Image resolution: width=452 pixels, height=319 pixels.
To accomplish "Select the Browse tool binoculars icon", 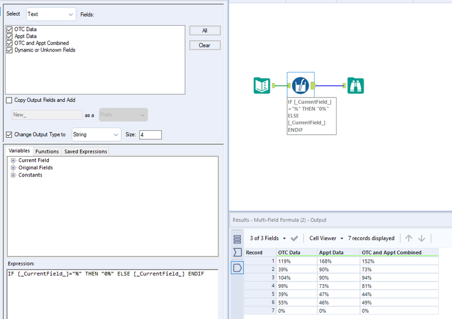I will [x=356, y=85].
